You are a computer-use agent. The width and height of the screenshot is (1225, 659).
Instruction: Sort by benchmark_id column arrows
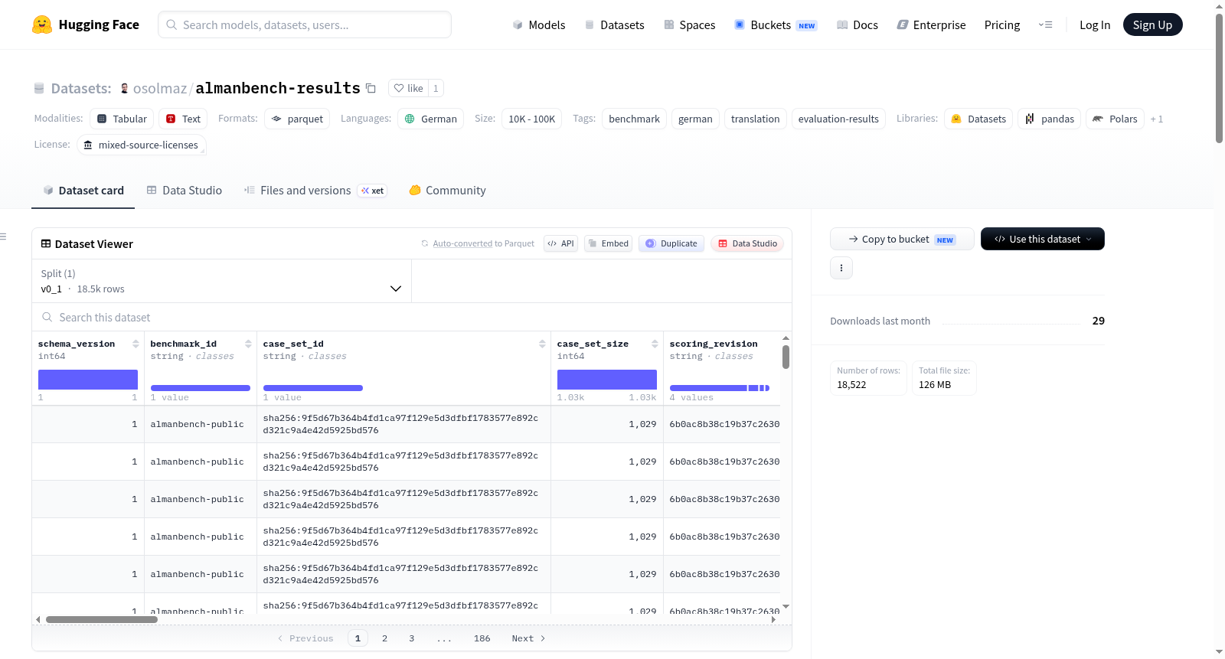coord(248,344)
